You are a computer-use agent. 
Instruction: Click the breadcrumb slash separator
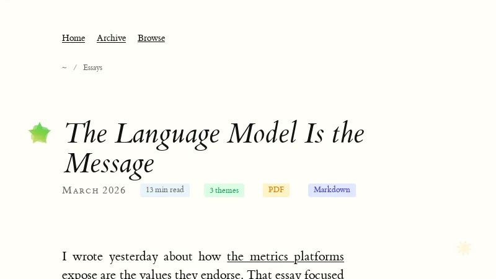click(75, 68)
